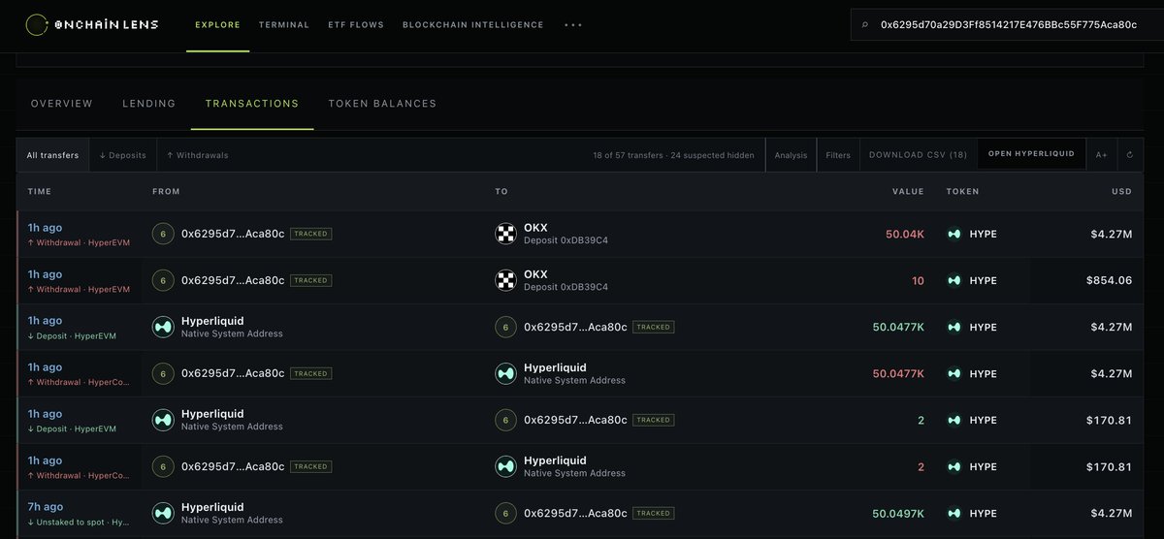Click the 50.0497K value cell
Viewport: 1164px width, 539px height.
click(898, 513)
